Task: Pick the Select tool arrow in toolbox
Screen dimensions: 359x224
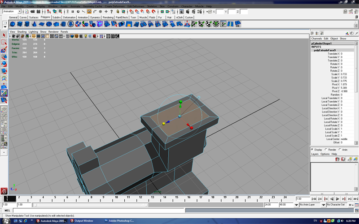Action: tap(4, 35)
